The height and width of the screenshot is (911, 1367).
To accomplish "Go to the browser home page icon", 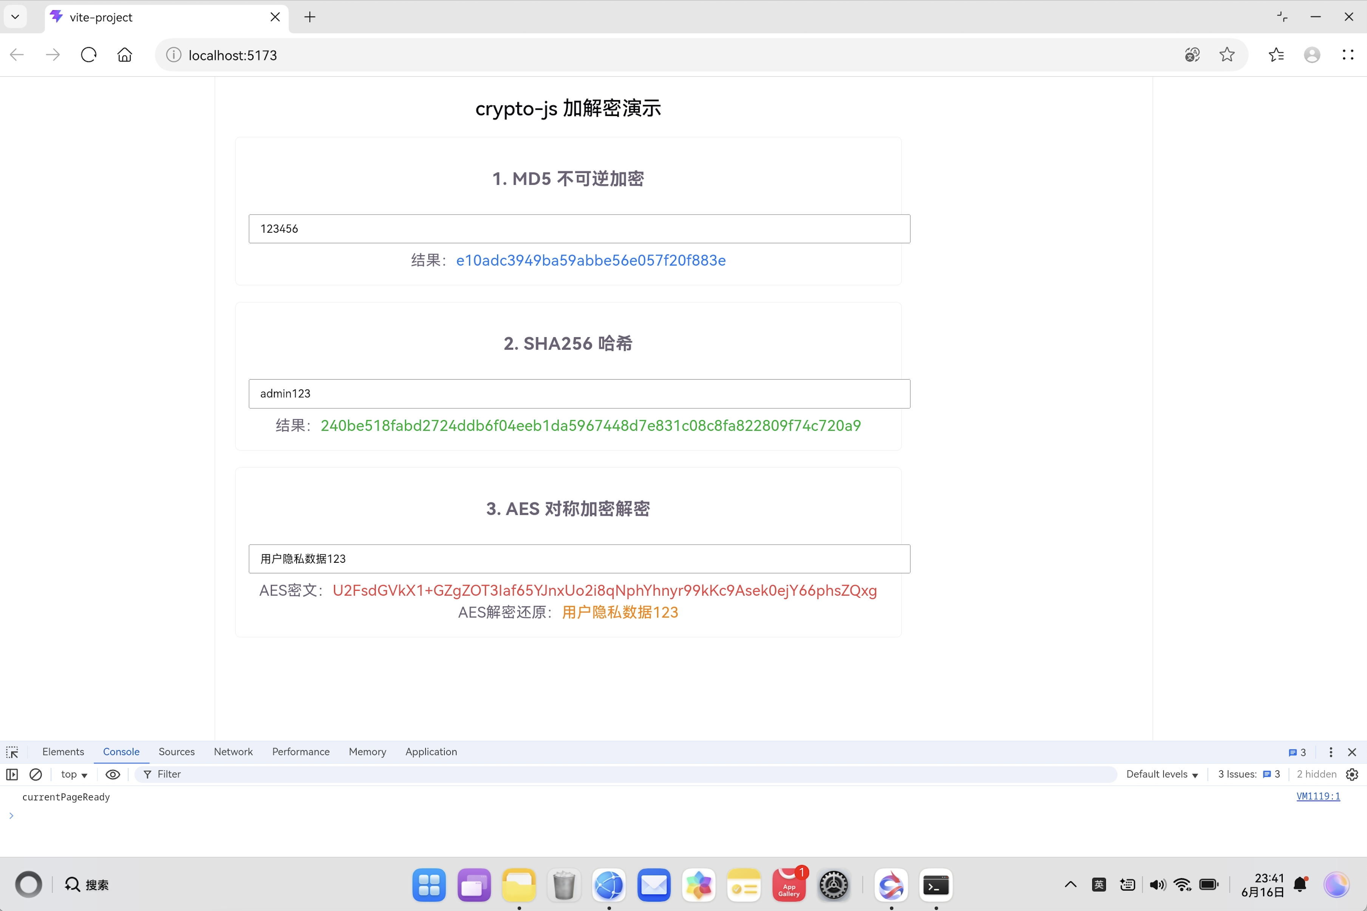I will click(x=124, y=55).
